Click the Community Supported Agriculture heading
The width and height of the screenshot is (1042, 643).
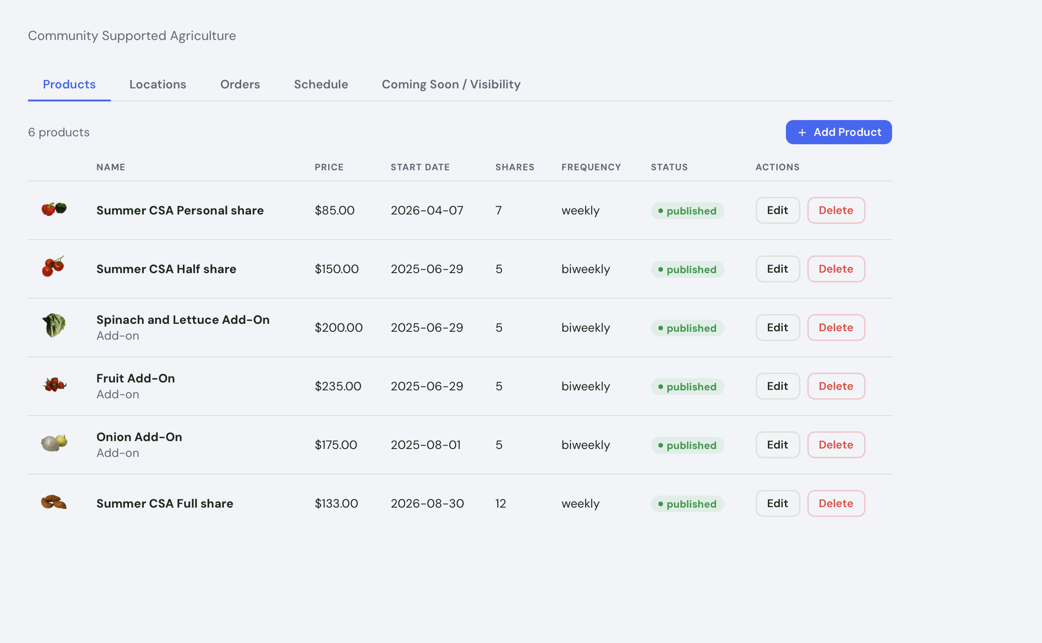pyautogui.click(x=132, y=36)
